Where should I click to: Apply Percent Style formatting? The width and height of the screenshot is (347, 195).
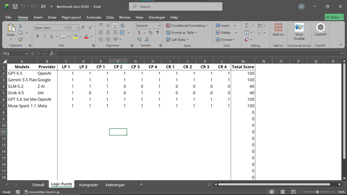[x=150, y=32]
